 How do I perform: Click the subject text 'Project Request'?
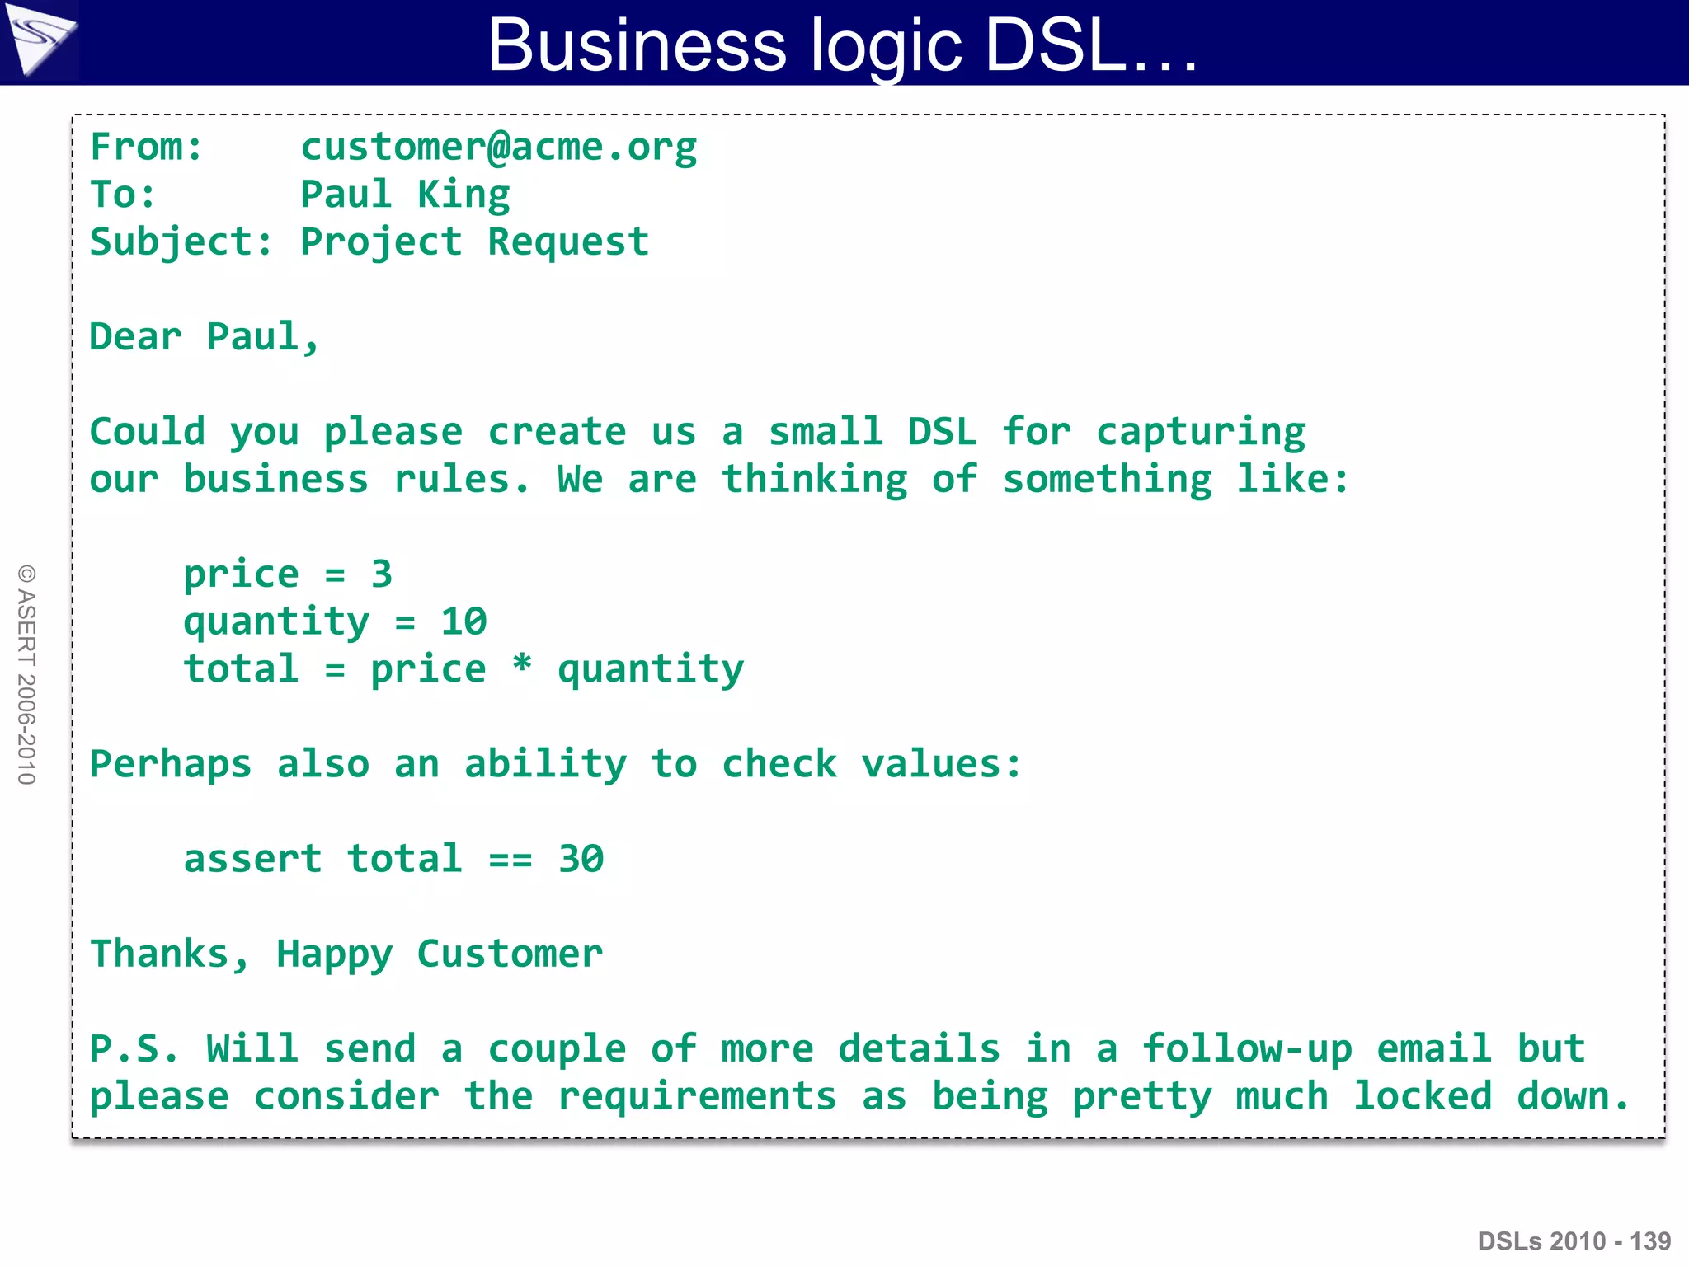pos(475,242)
